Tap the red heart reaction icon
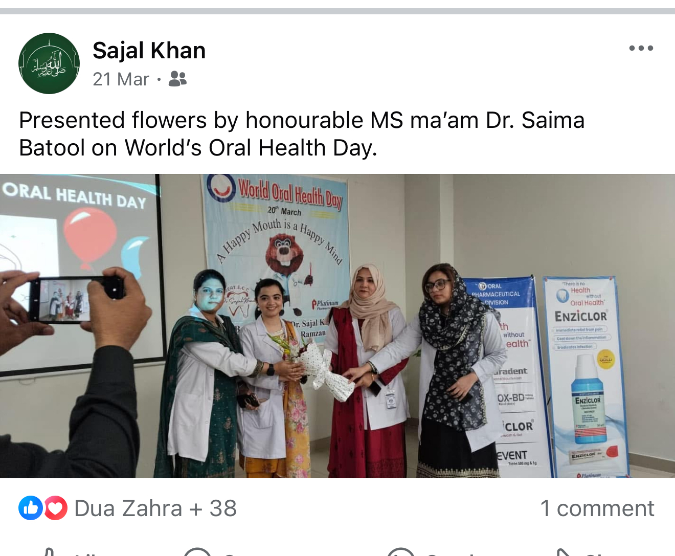The height and width of the screenshot is (556, 675). (55, 508)
